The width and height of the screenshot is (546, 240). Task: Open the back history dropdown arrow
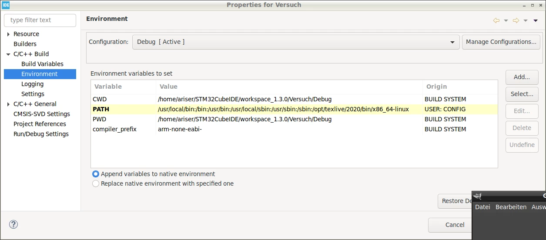tap(506, 20)
